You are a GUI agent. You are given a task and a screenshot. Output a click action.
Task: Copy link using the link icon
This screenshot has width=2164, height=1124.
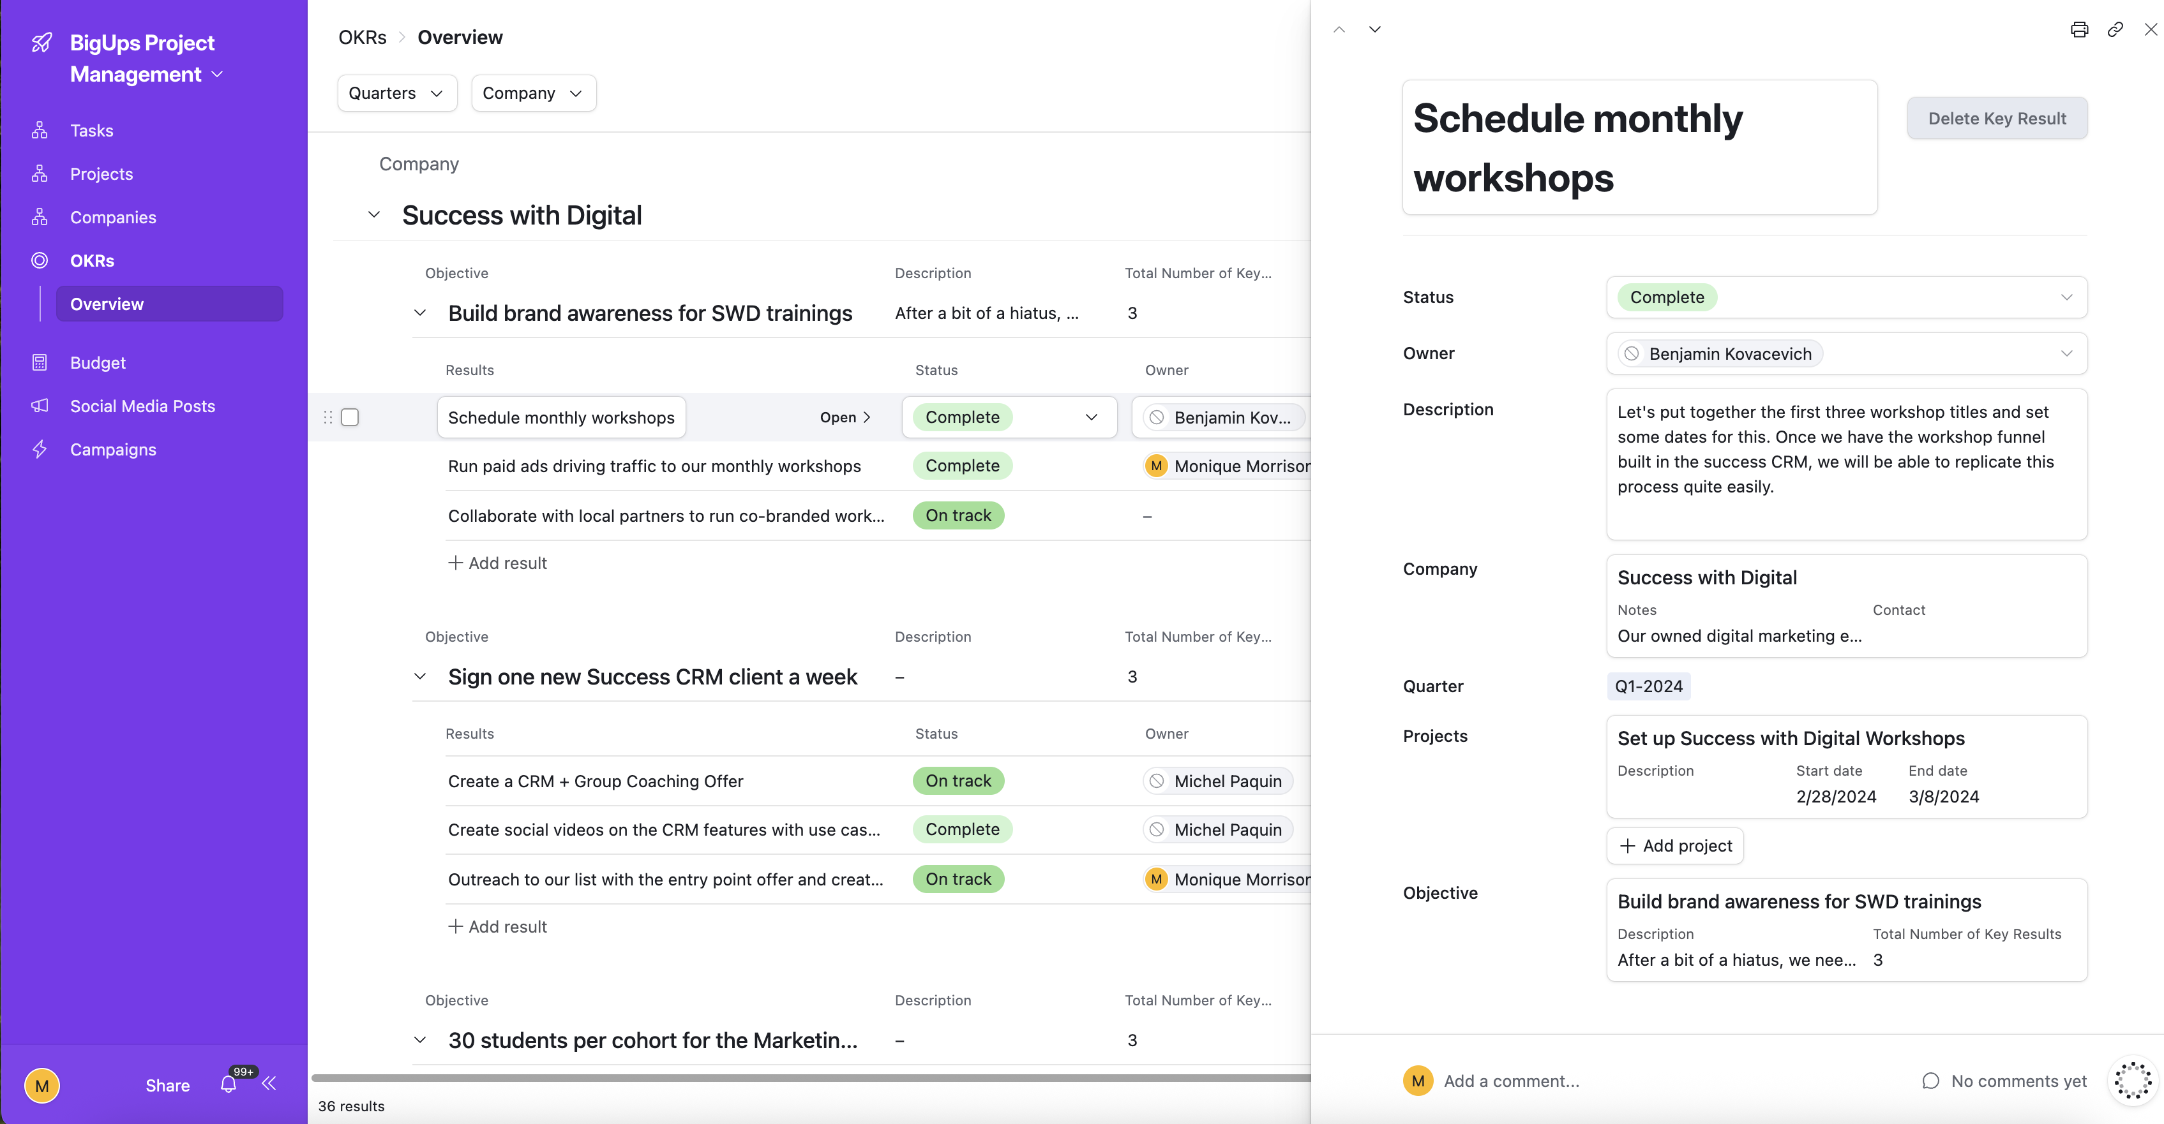(x=2115, y=29)
